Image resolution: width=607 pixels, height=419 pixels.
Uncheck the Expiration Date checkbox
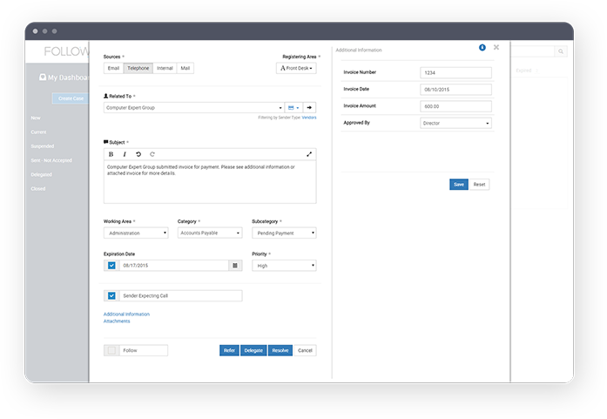click(x=111, y=266)
